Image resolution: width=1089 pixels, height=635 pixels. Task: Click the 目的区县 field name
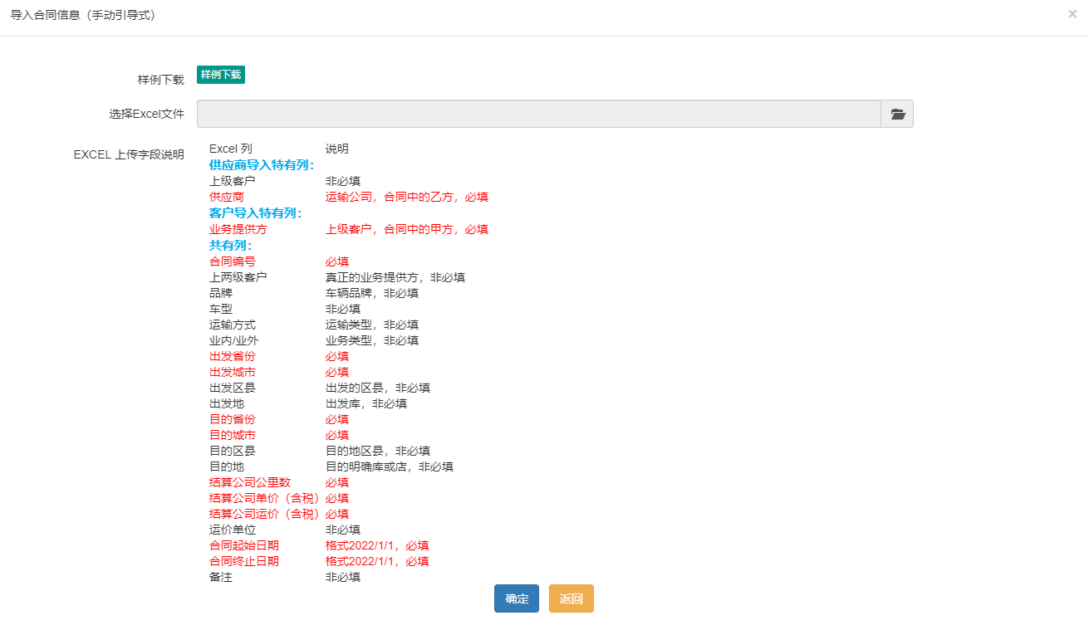pyautogui.click(x=233, y=451)
